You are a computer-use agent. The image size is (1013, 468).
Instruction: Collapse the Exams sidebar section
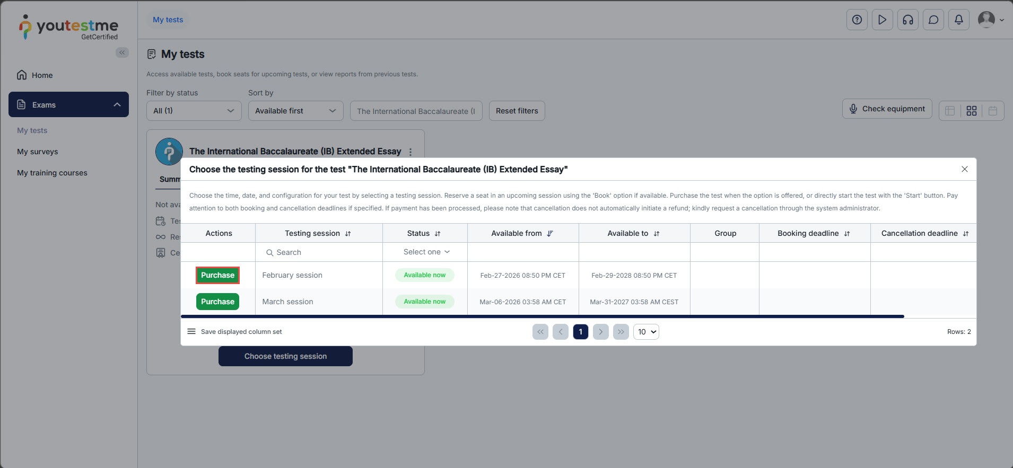[117, 105]
